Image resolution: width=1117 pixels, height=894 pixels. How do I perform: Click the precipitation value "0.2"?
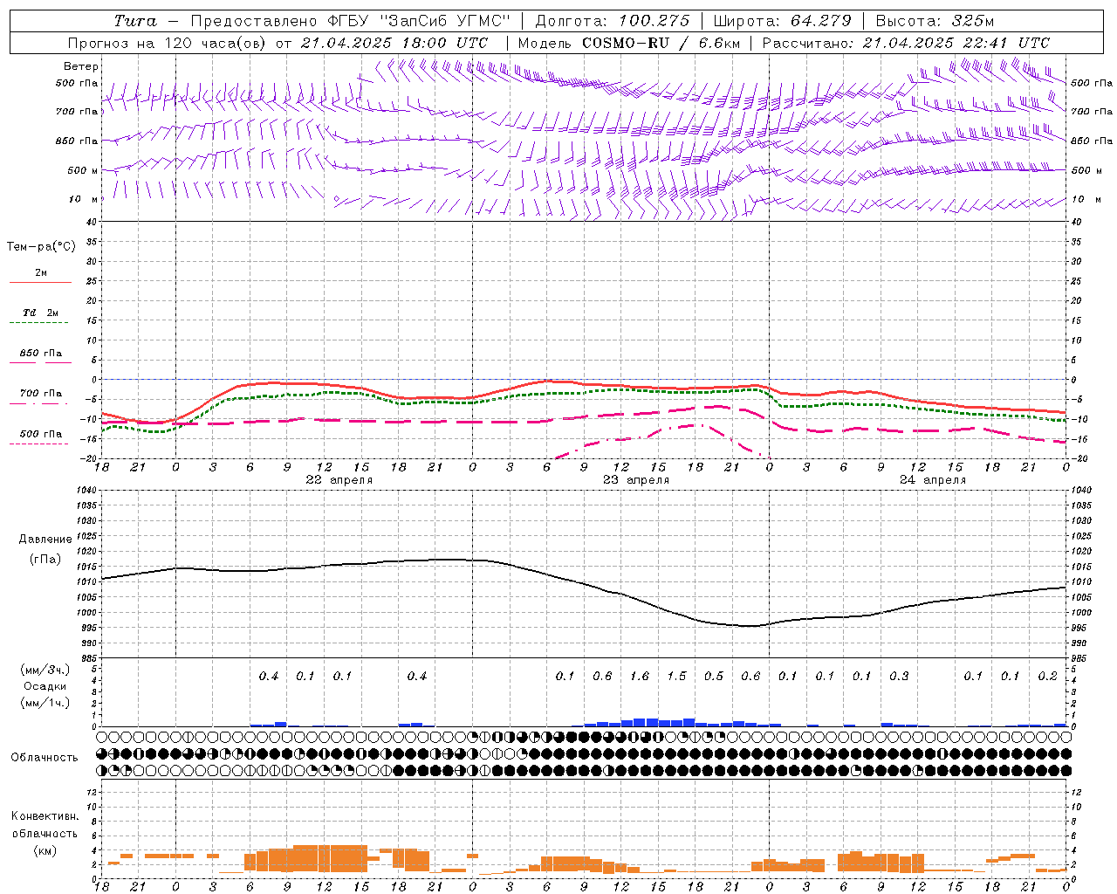(x=1047, y=676)
